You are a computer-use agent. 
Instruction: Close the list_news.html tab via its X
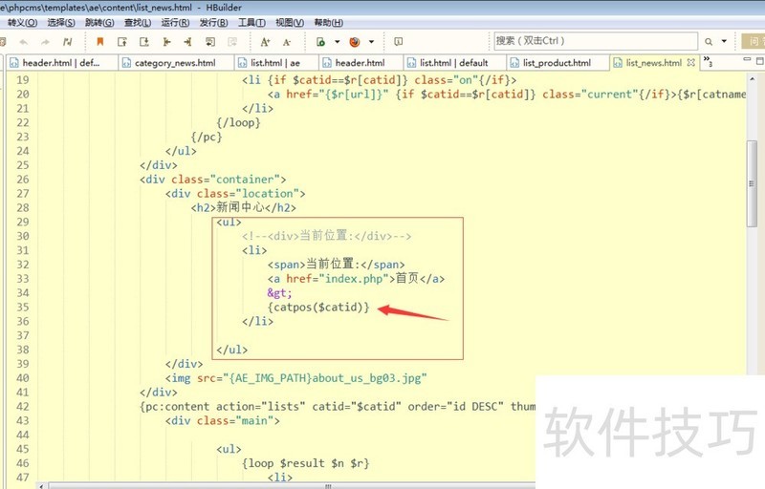tap(690, 62)
